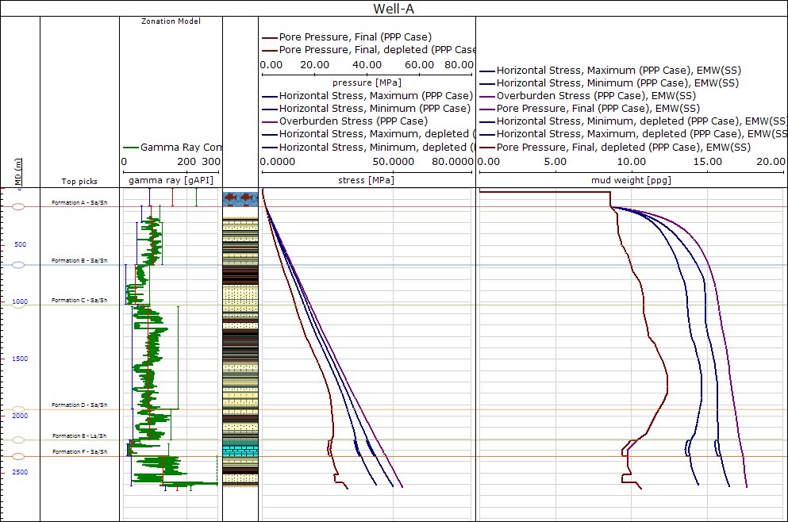Select Pore Pressure, Final, depleted EMW(SS) legend
788x522 pixels.
point(624,148)
